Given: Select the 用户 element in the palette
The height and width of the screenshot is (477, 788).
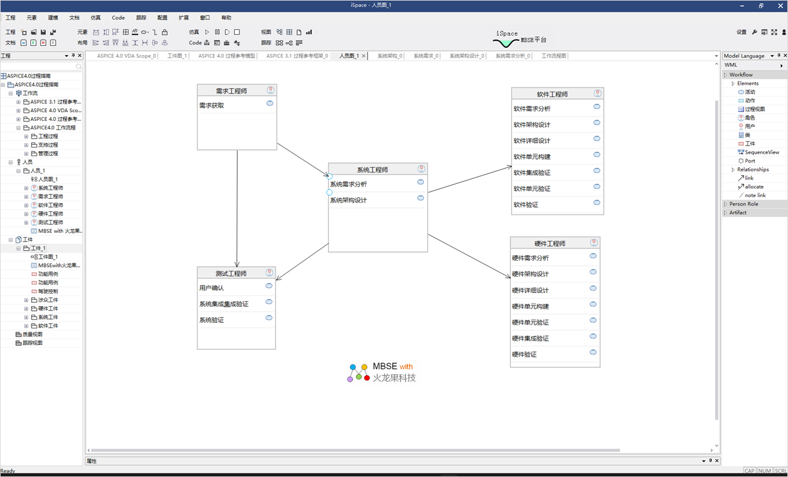Looking at the screenshot, I should [747, 126].
